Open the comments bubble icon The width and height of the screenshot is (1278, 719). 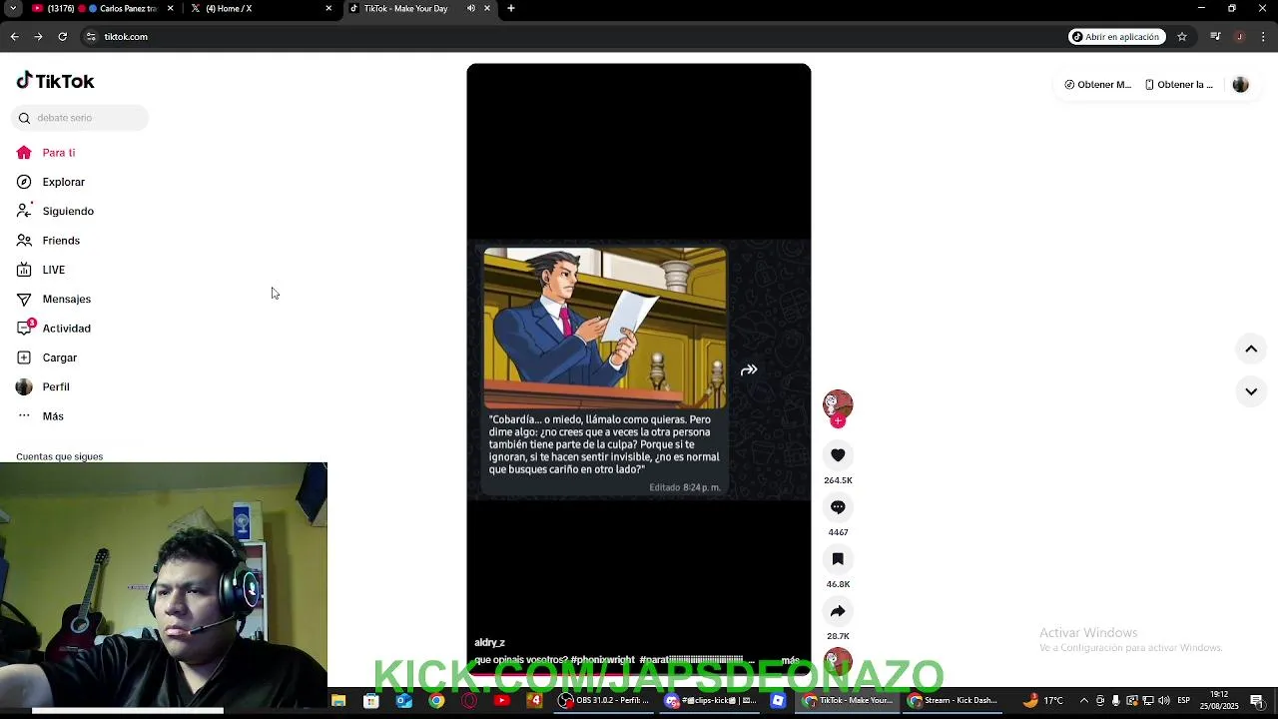[x=838, y=507]
